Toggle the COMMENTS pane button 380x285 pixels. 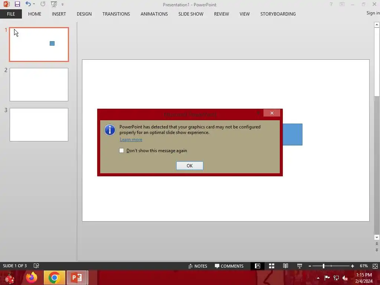pyautogui.click(x=229, y=266)
